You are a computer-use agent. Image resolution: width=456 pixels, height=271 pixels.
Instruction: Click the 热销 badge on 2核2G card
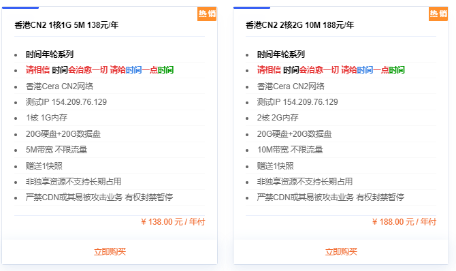tap(438, 14)
